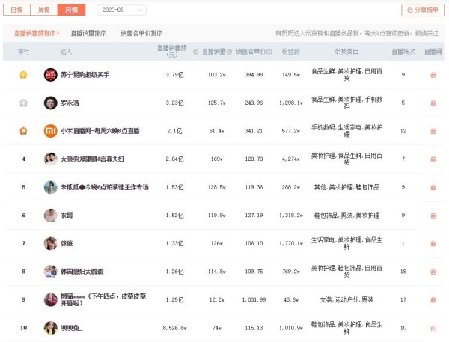The image size is (449, 342).
Task: Click the 排行 column header
Action: tap(23, 52)
